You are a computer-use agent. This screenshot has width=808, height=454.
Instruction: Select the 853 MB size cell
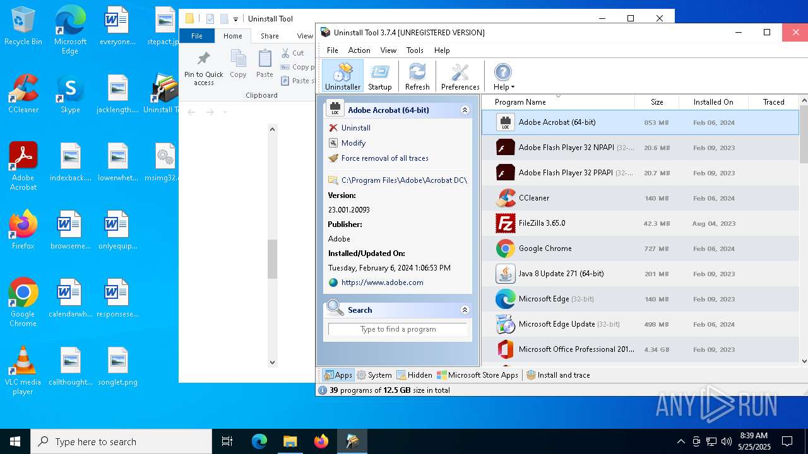pos(656,122)
